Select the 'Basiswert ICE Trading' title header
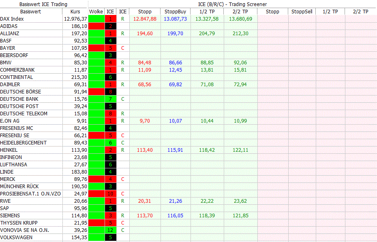 point(43,4)
